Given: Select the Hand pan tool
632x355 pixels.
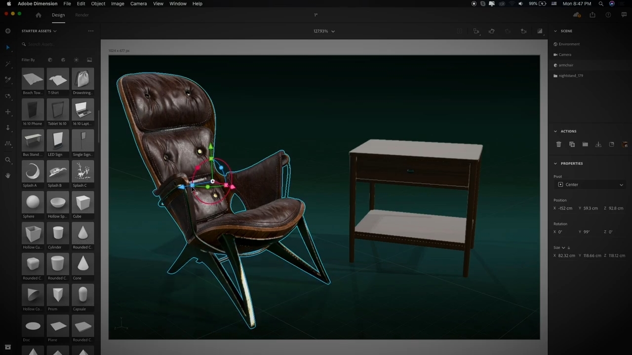Looking at the screenshot, I should tap(8, 176).
